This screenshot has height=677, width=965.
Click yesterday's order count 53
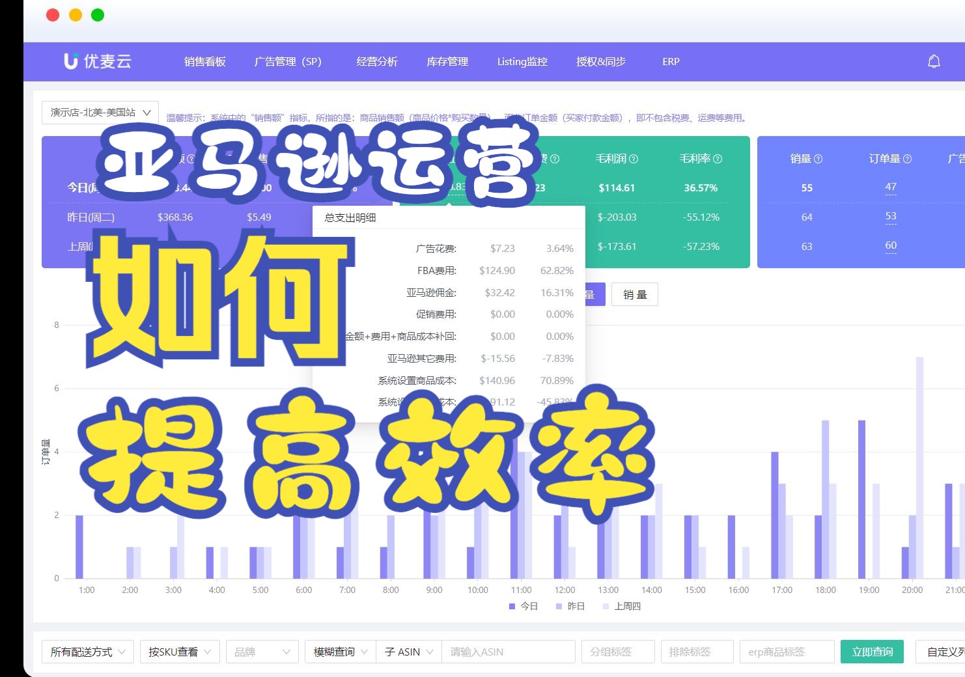(891, 215)
